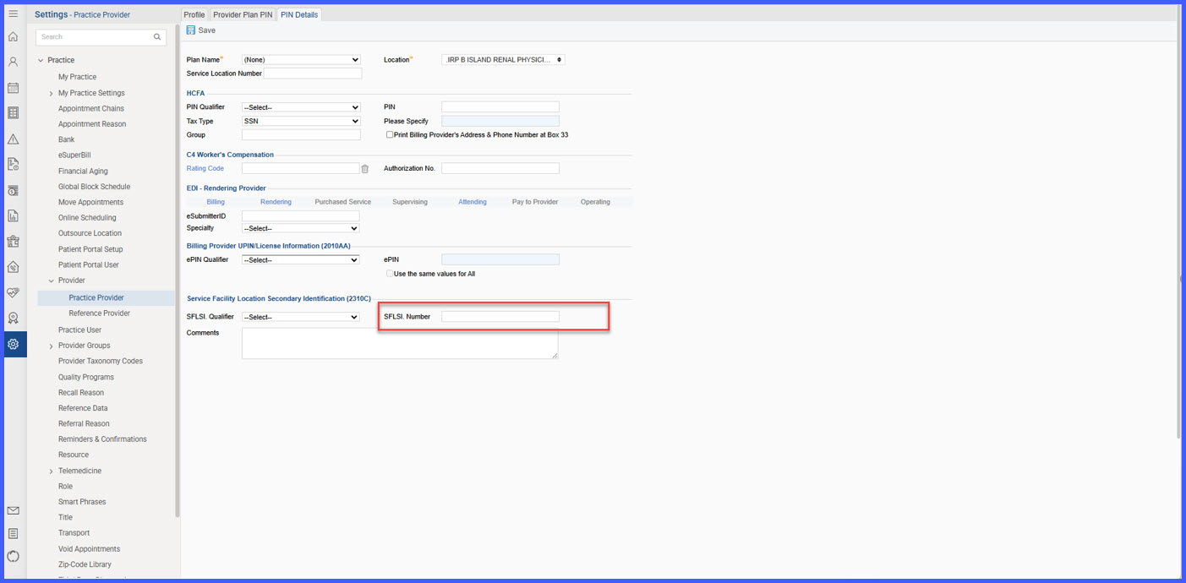
Task: Open the hospital building icon
Action: (x=13, y=242)
